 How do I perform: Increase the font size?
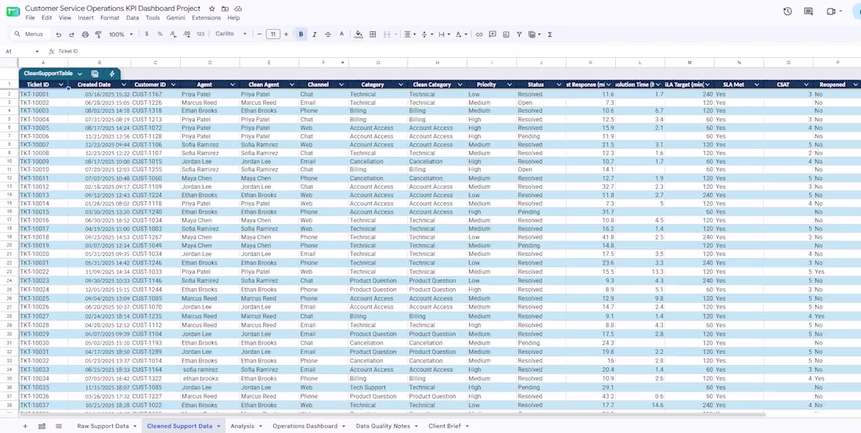[286, 34]
